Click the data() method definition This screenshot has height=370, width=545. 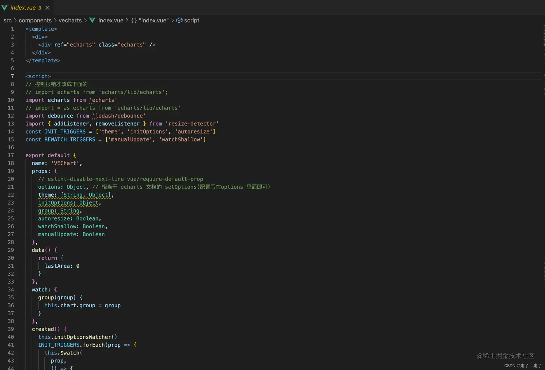click(44, 250)
